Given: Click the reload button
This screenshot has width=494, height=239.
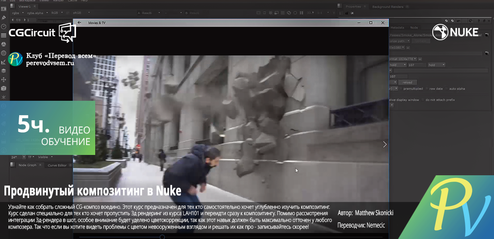Looking at the screenshot, I should click(x=408, y=82).
